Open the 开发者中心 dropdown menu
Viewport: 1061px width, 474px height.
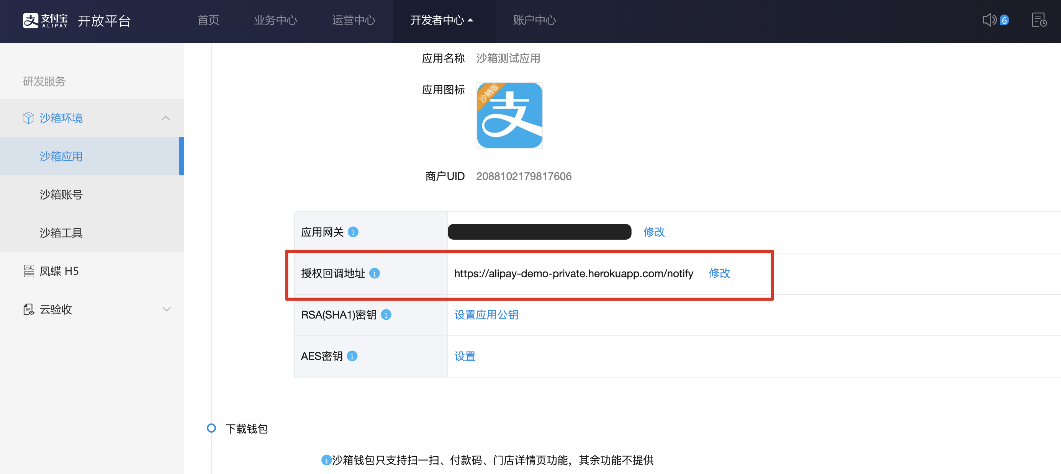click(442, 20)
